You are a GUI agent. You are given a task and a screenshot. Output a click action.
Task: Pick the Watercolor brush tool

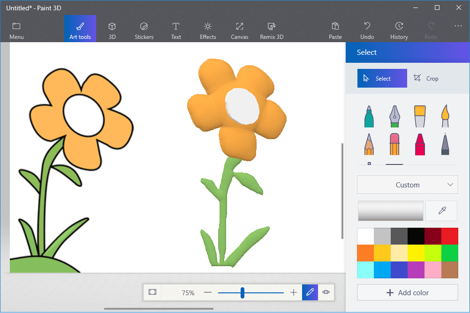[445, 116]
